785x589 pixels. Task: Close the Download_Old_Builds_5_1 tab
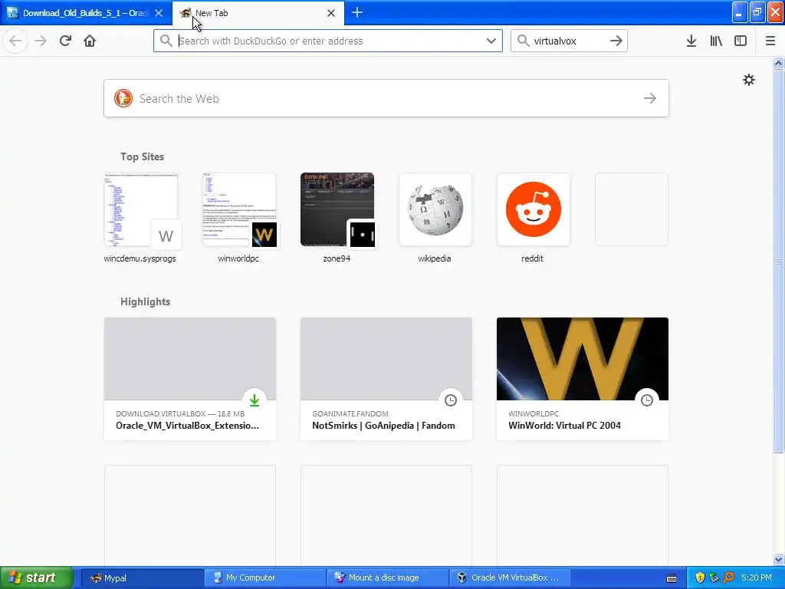click(159, 13)
